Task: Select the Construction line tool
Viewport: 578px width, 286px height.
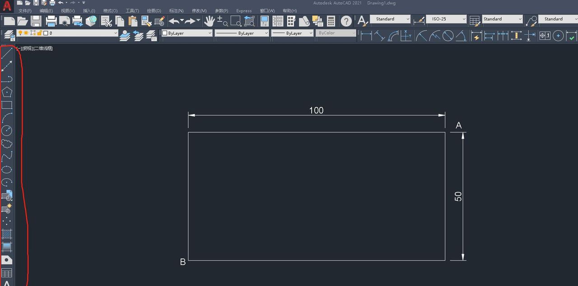Action: pyautogui.click(x=7, y=66)
